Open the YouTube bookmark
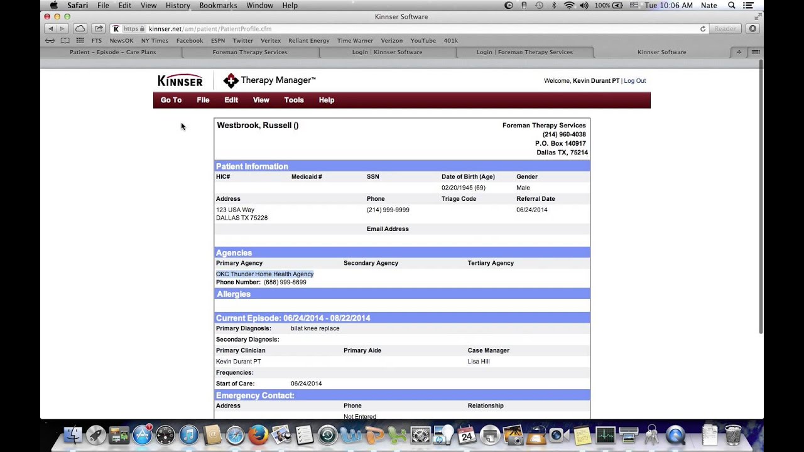This screenshot has height=452, width=804. [423, 41]
